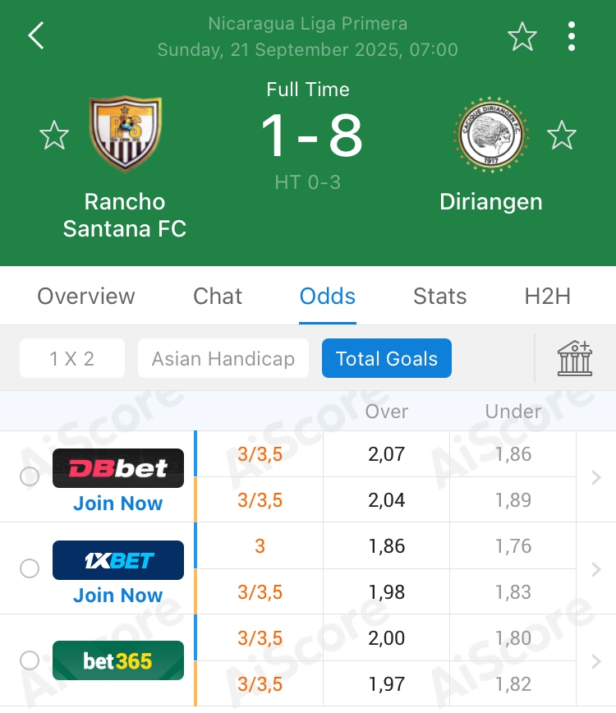Open the Diriangen club logo
Viewport: 616px width, 713px height.
tap(491, 135)
